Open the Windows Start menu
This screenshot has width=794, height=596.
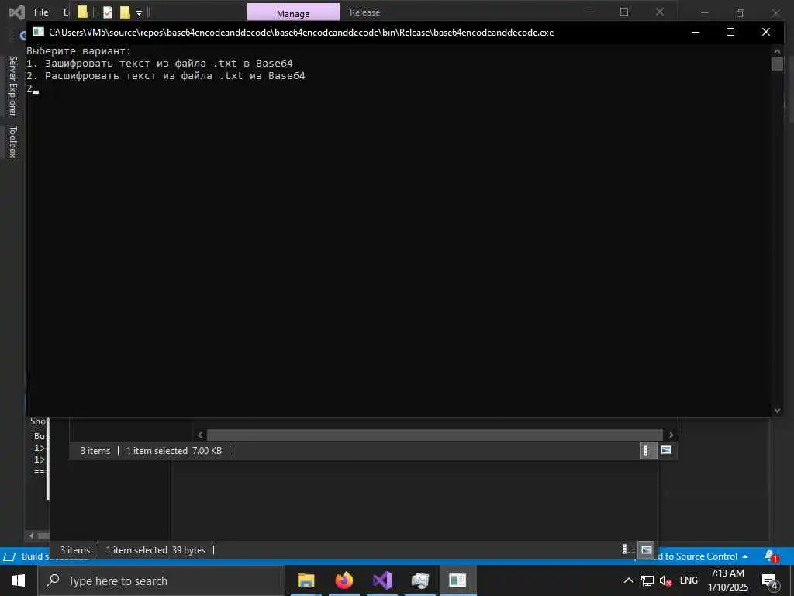point(19,580)
